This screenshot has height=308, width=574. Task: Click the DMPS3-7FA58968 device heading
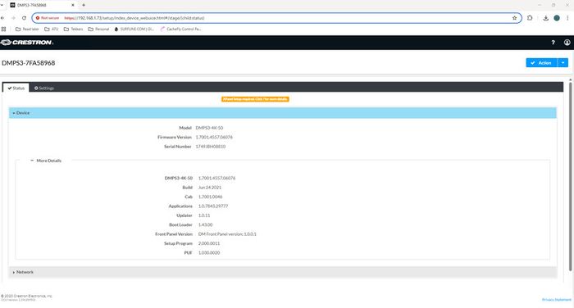click(x=28, y=63)
